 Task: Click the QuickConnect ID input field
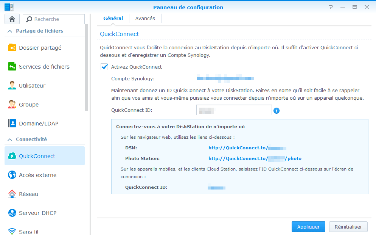click(234, 110)
